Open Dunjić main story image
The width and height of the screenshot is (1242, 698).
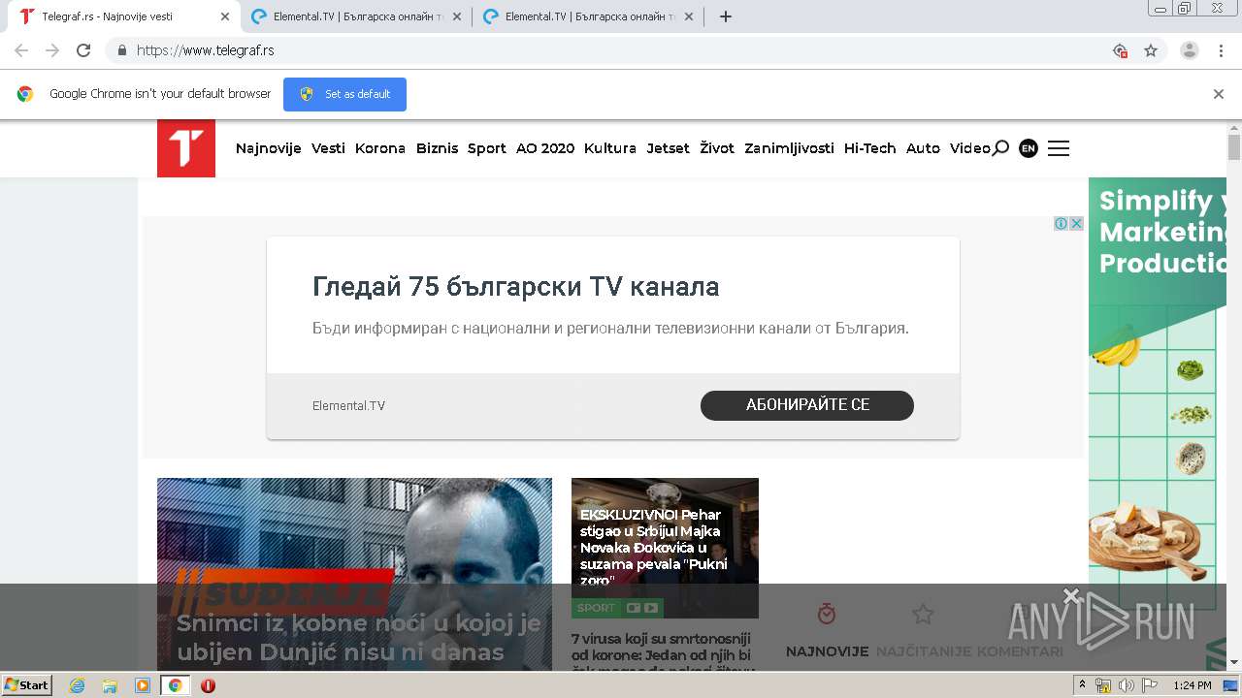pyautogui.click(x=354, y=574)
